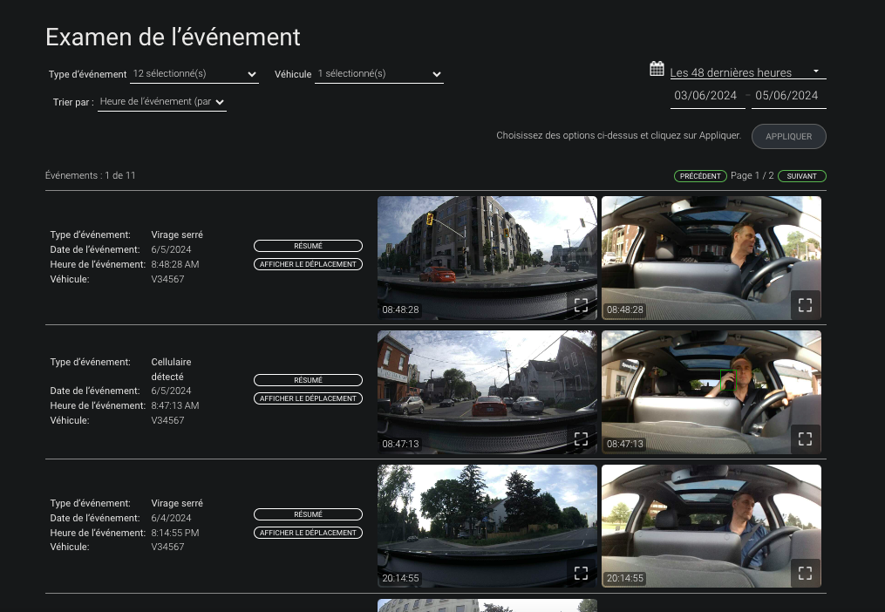Open Résumé for 8:48:28 AM event

pyautogui.click(x=308, y=246)
